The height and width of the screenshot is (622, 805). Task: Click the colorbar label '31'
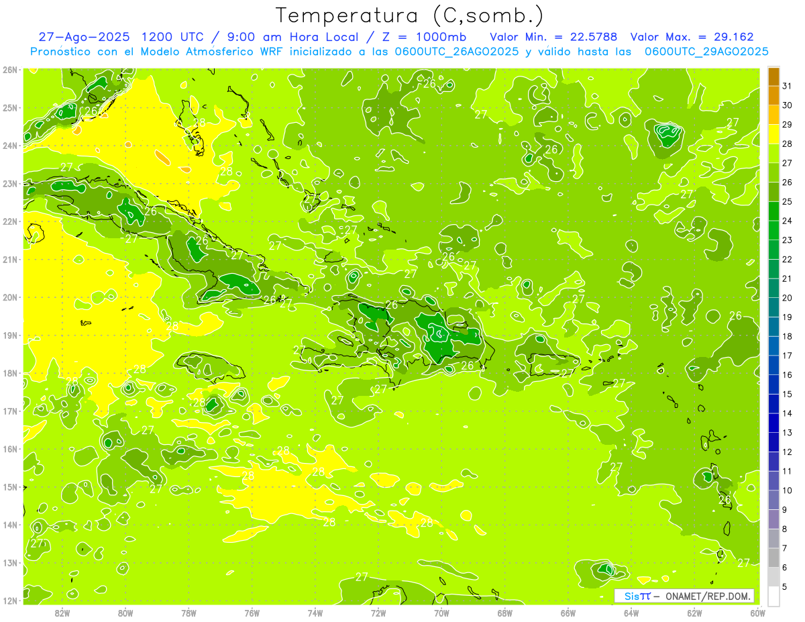(788, 86)
